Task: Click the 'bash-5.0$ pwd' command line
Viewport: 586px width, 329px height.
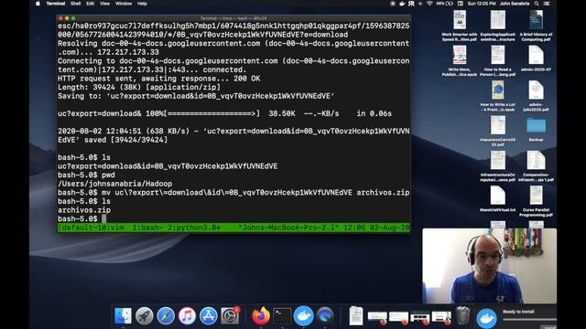Action: tap(86, 175)
